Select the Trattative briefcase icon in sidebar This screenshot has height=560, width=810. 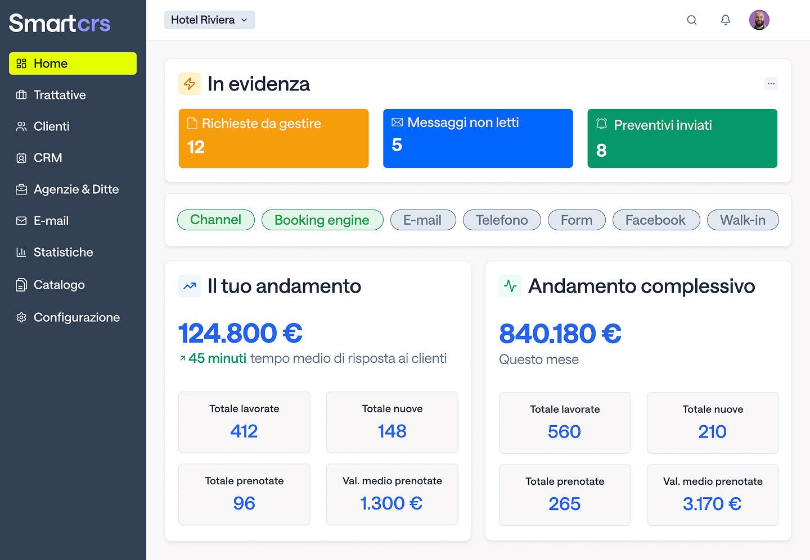click(x=21, y=95)
